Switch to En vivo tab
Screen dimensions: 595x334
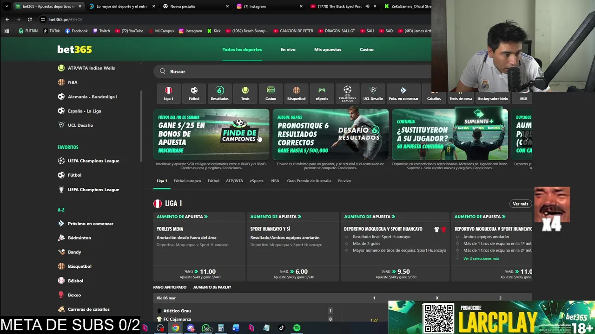(x=288, y=50)
